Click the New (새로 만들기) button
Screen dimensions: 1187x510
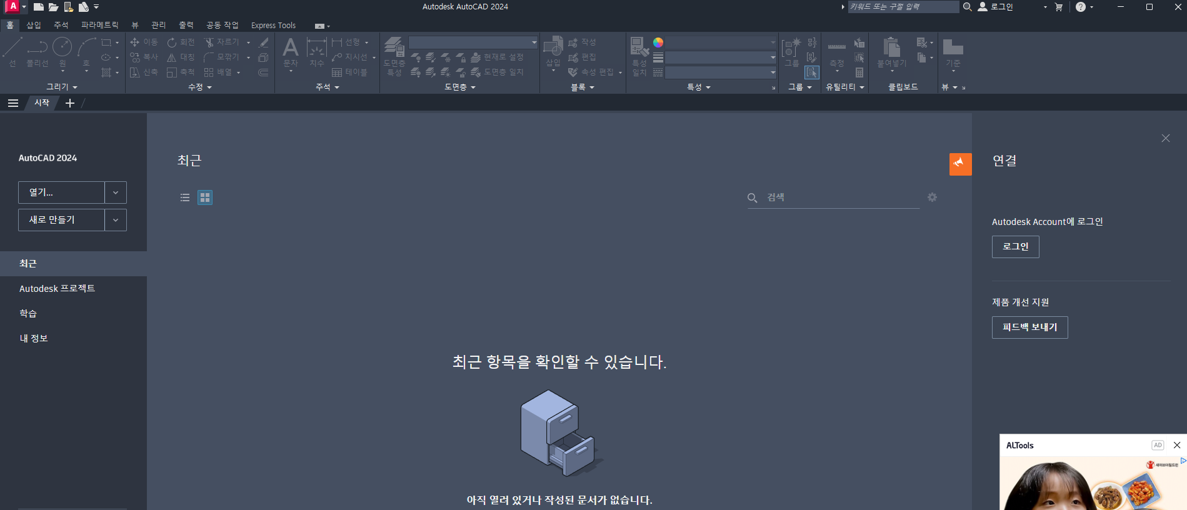coord(61,220)
